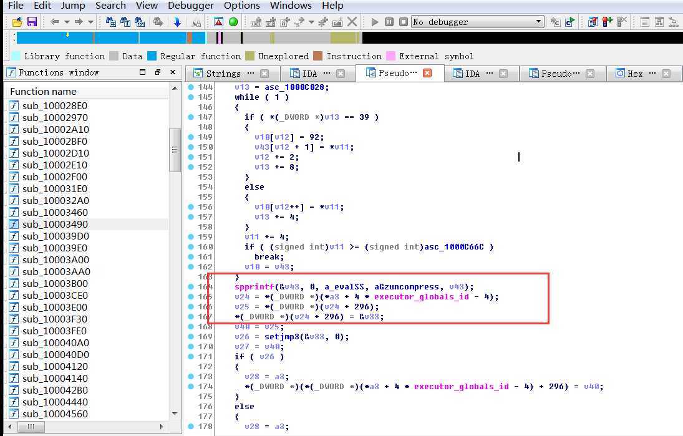Close the Hex tab
Screen dimensions: 683x436
(x=666, y=73)
